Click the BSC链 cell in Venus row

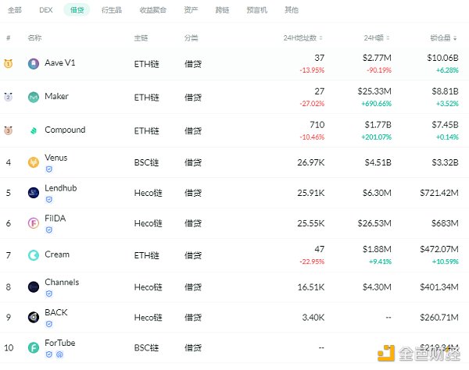146,162
